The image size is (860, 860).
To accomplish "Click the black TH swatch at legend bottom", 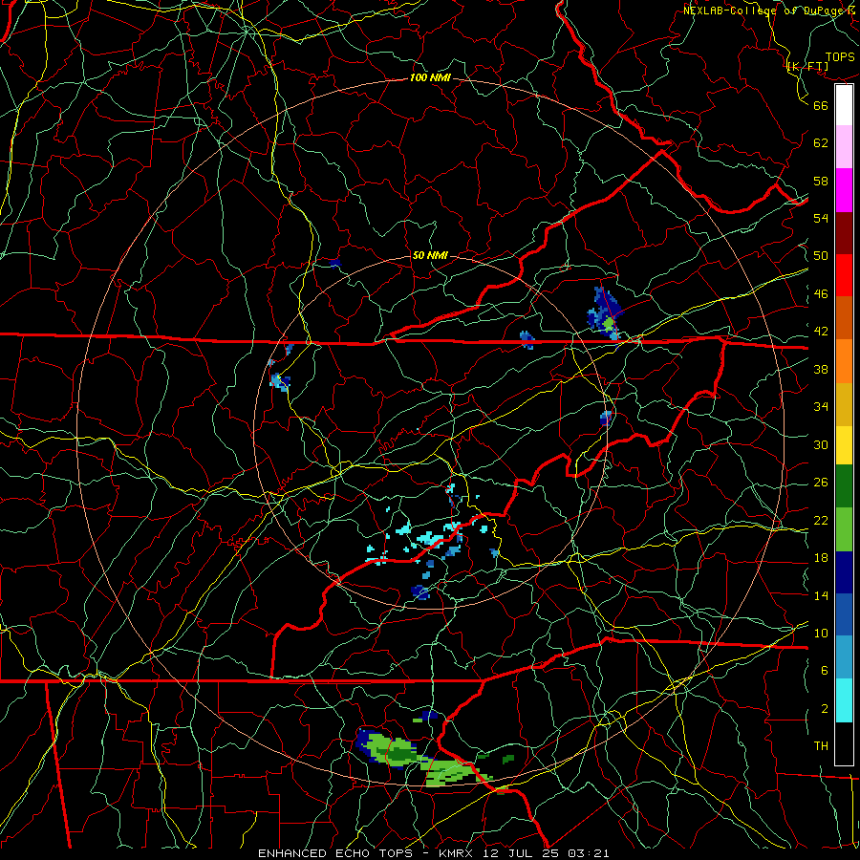I will (x=844, y=743).
